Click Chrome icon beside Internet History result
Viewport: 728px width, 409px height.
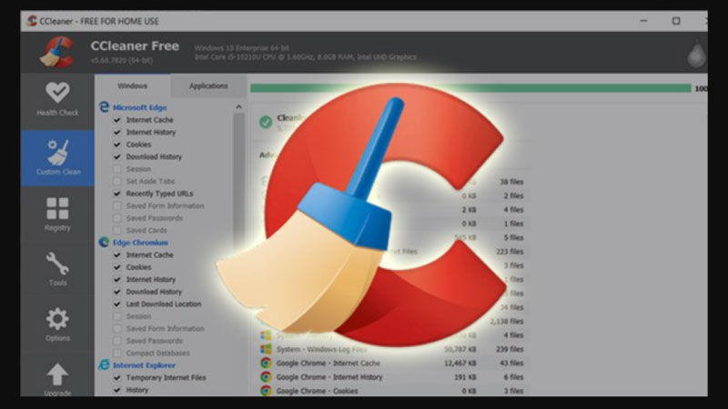pyautogui.click(x=266, y=377)
